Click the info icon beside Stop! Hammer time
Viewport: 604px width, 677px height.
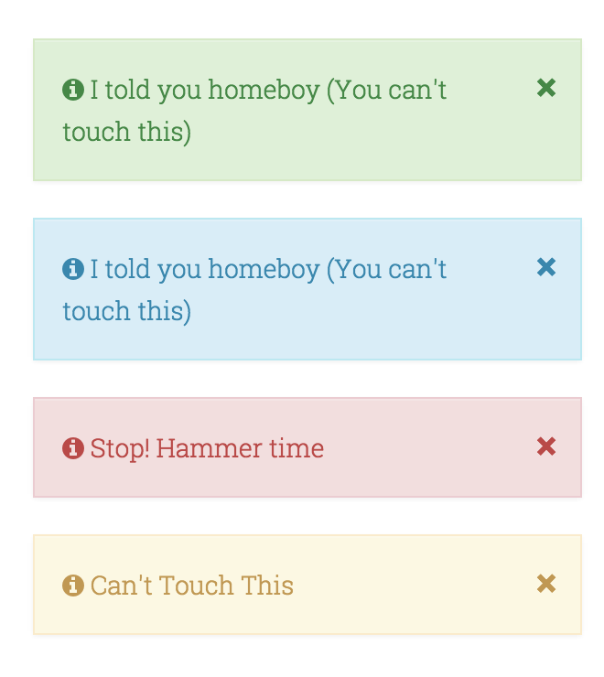coord(73,447)
